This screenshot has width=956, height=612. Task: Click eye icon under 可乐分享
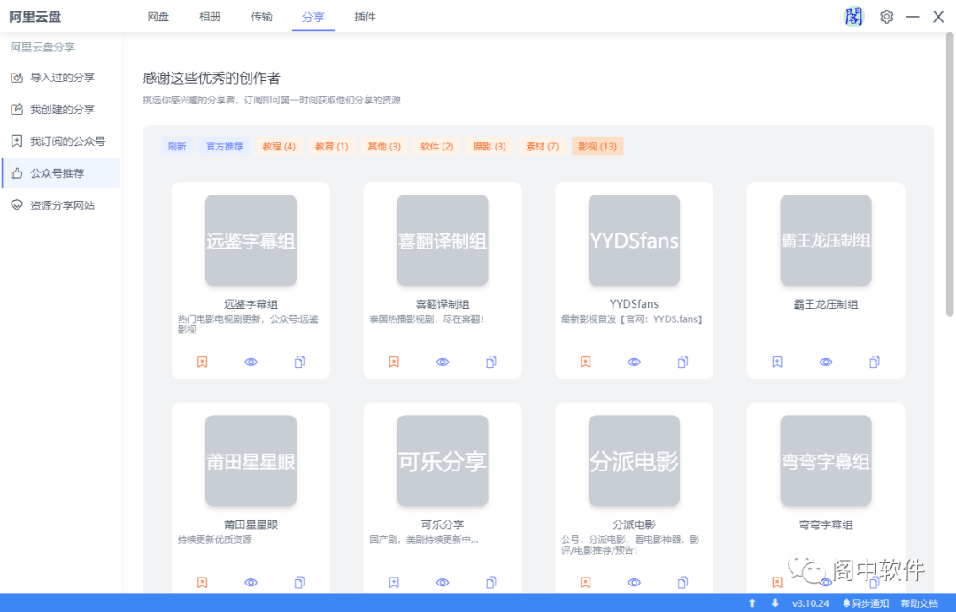(443, 582)
